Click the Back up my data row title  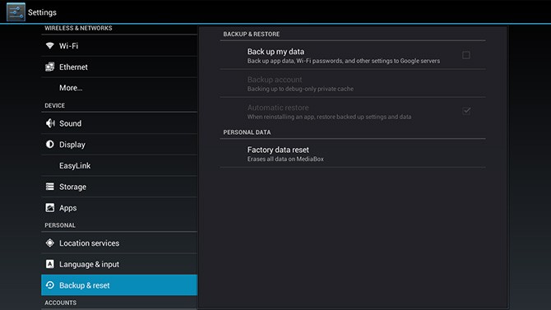(275, 52)
